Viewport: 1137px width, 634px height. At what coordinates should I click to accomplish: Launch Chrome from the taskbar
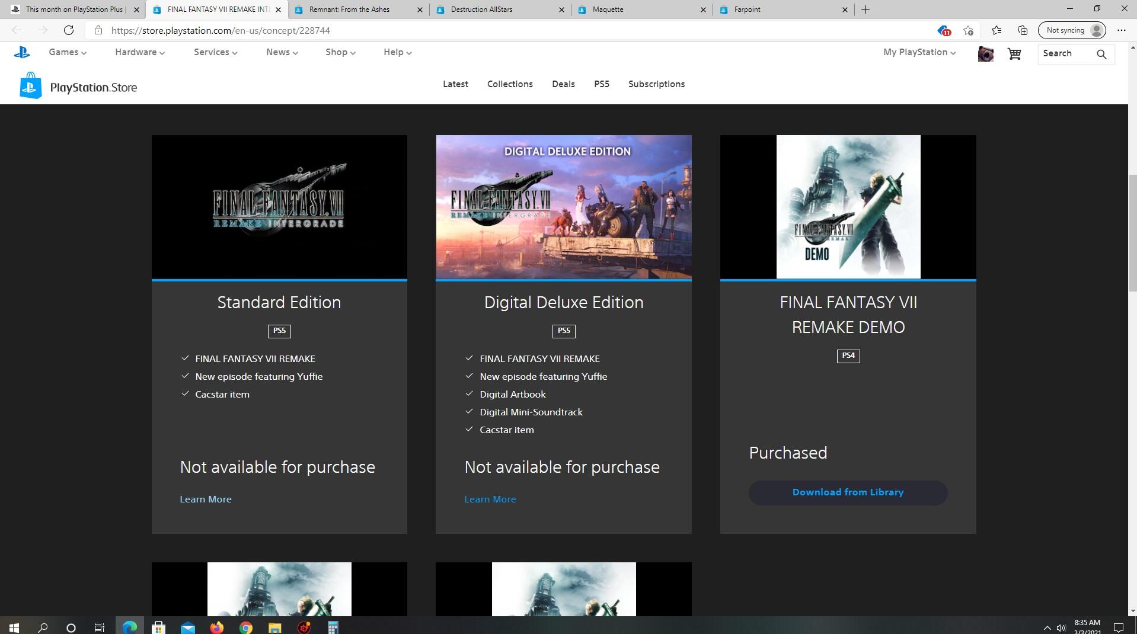pyautogui.click(x=245, y=627)
